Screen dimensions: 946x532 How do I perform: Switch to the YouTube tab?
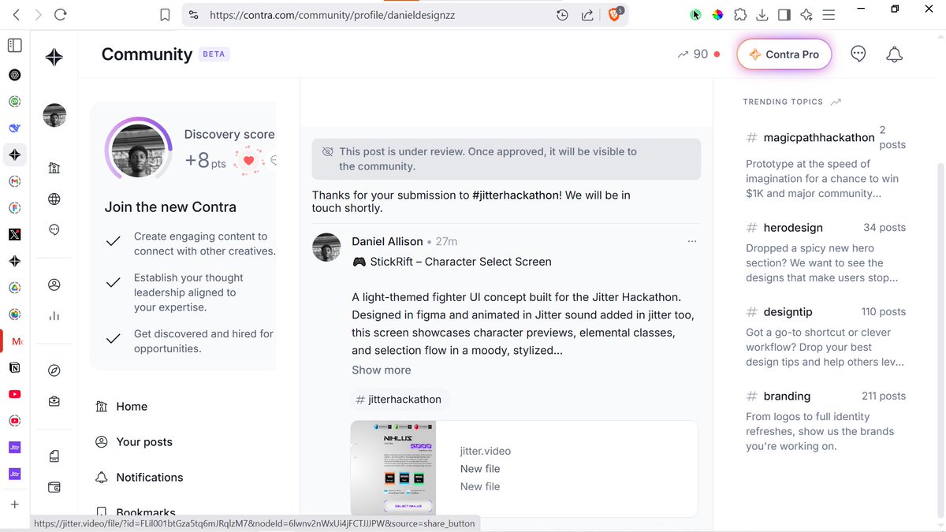coord(14,394)
